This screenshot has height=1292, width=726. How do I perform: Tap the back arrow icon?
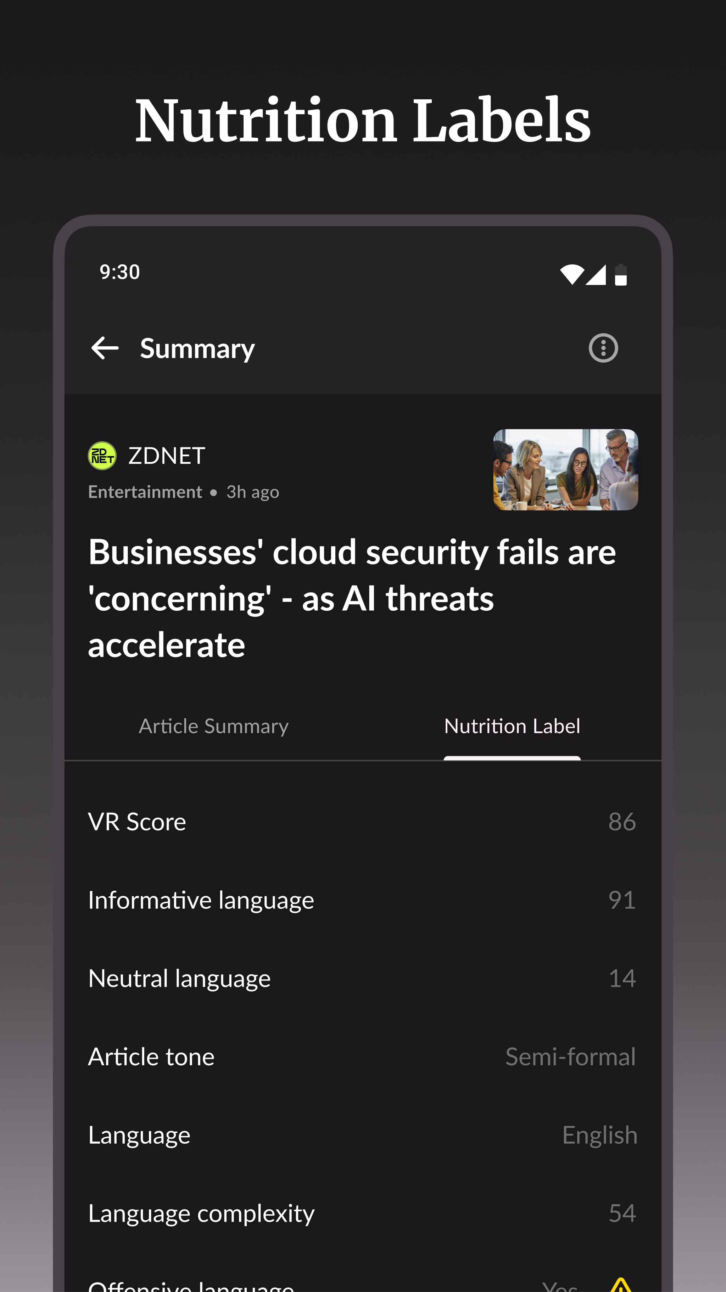[105, 348]
